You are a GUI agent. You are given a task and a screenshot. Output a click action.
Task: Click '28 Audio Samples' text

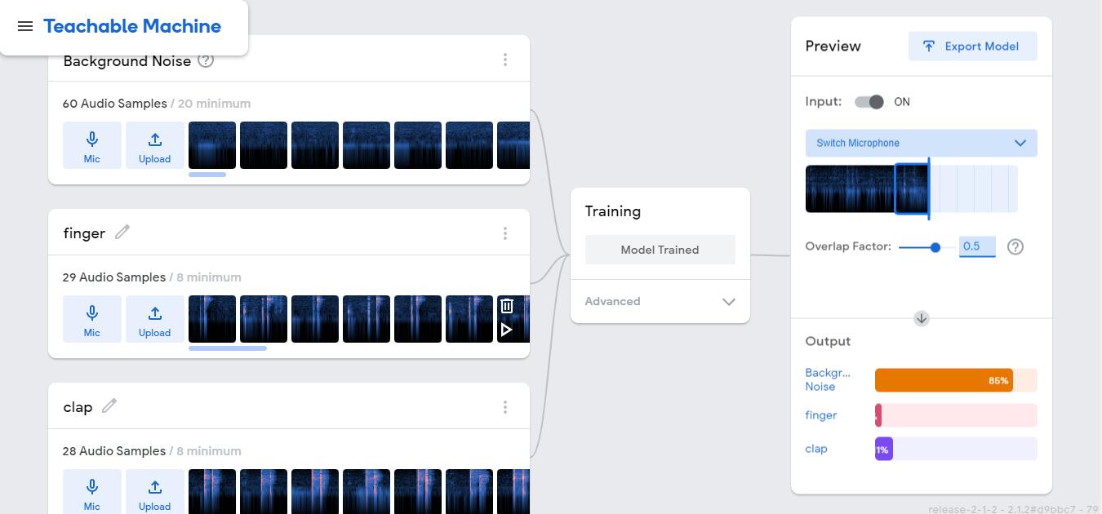(x=114, y=451)
